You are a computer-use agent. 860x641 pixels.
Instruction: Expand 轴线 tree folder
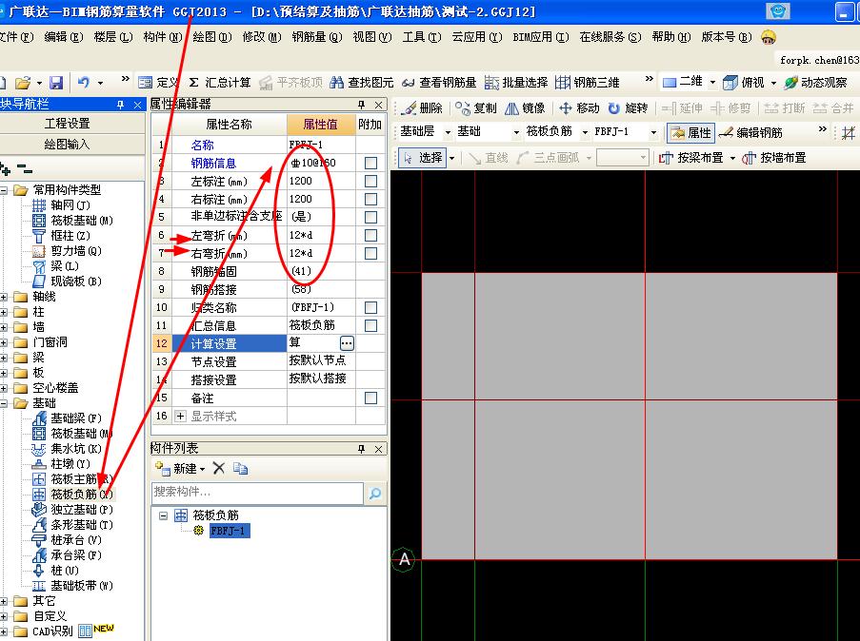(x=4, y=297)
